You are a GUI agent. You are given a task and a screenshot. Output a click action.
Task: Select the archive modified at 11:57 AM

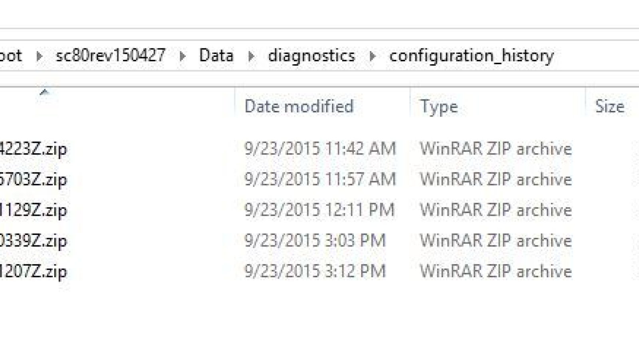319,179
